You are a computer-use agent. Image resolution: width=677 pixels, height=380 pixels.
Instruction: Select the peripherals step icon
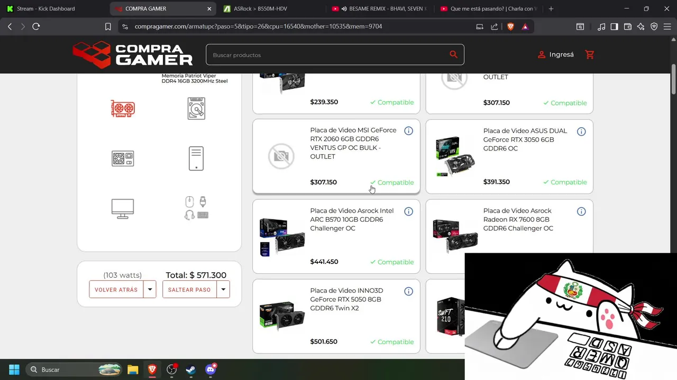[196, 208]
